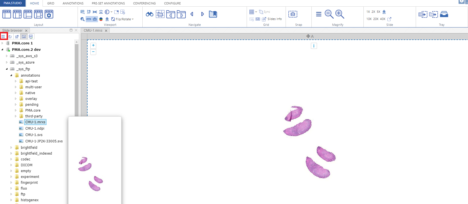Toggle thumbnail preview in Slide browser toolbar
Viewport: 468px width, 204px height.
(24, 37)
